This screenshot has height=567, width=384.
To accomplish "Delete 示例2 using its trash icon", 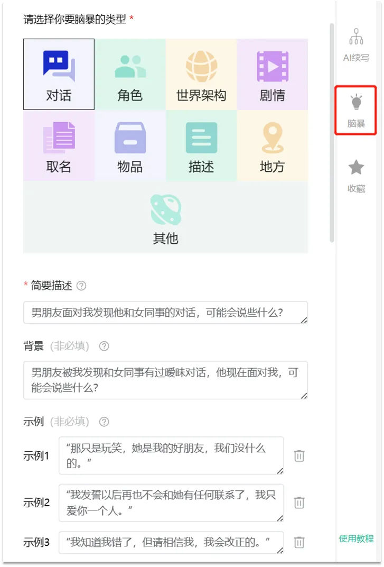I will pyautogui.click(x=299, y=502).
